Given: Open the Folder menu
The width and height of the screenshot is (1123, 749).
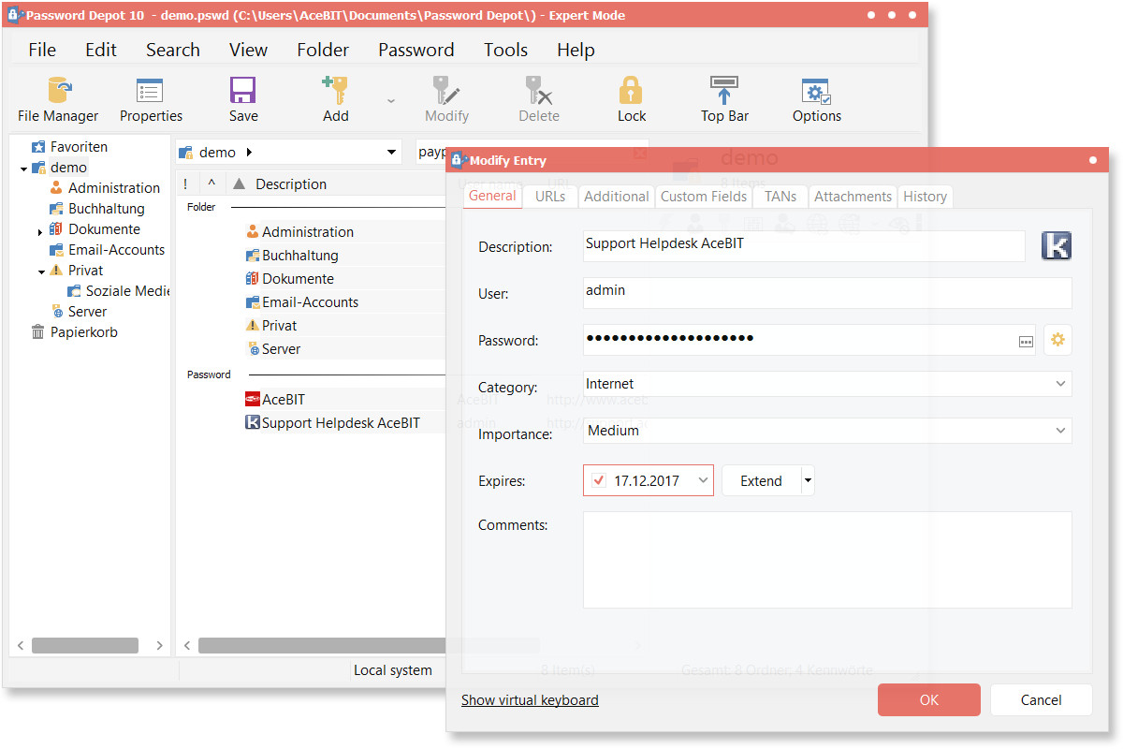Looking at the screenshot, I should click(323, 50).
